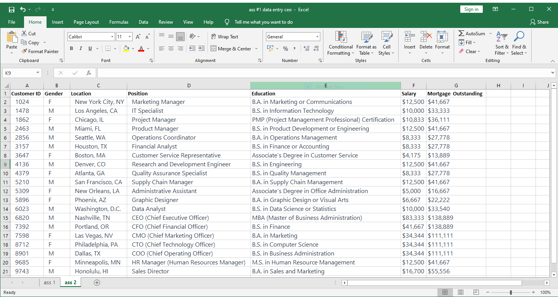Viewport: 558px width, 297px height.
Task: Click the Increase Decimal icon
Action: (306, 48)
